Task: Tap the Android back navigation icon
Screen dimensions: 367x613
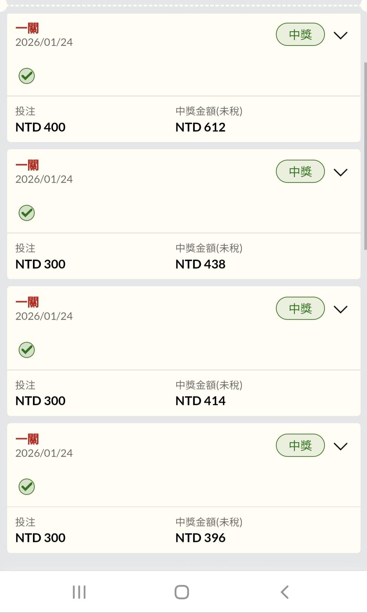Action: 285,592
